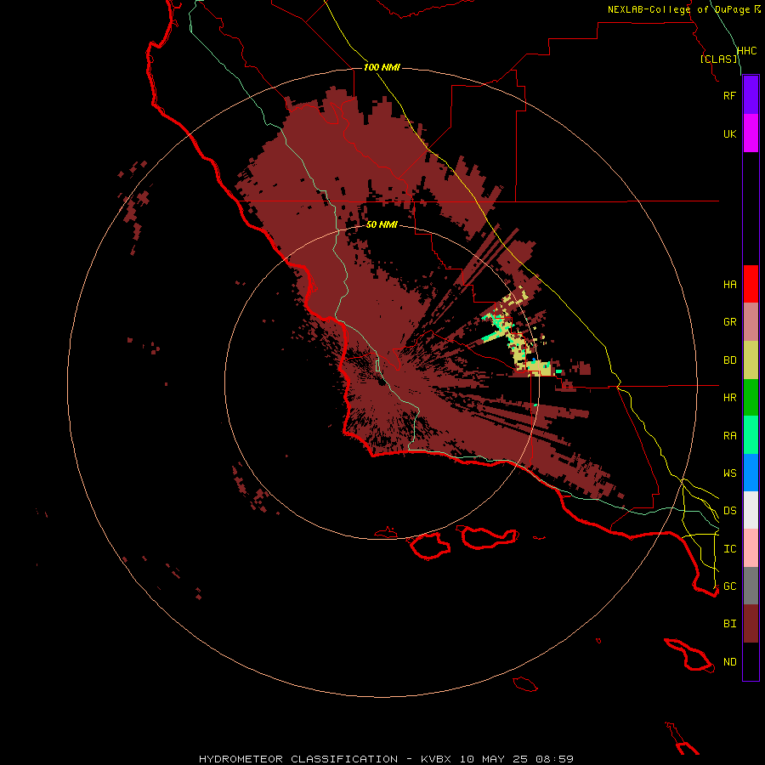Click the DS legend label
This screenshot has height=765, width=765.
(x=729, y=511)
